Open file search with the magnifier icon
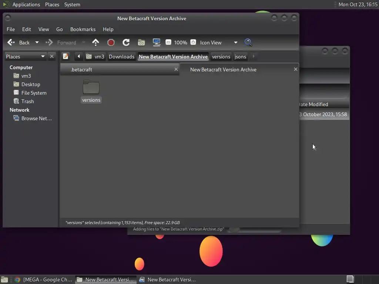The image size is (379, 284). [248, 43]
